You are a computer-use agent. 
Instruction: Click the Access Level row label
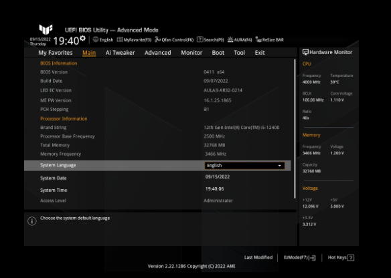coord(54,200)
